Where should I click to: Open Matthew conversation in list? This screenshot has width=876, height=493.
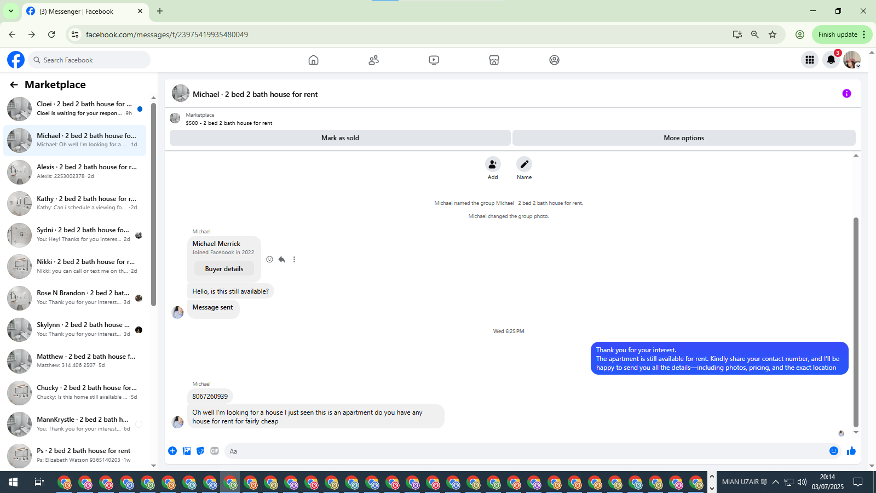(74, 361)
